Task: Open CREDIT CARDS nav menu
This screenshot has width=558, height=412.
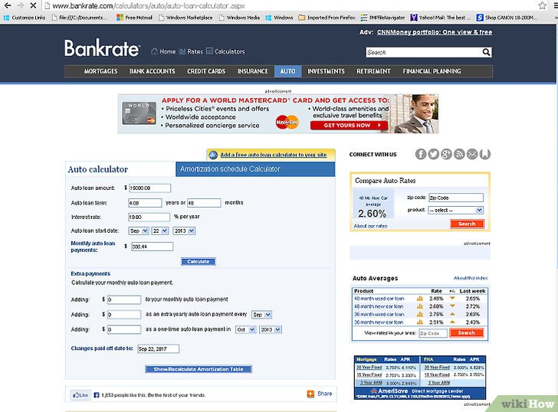Action: click(x=206, y=71)
